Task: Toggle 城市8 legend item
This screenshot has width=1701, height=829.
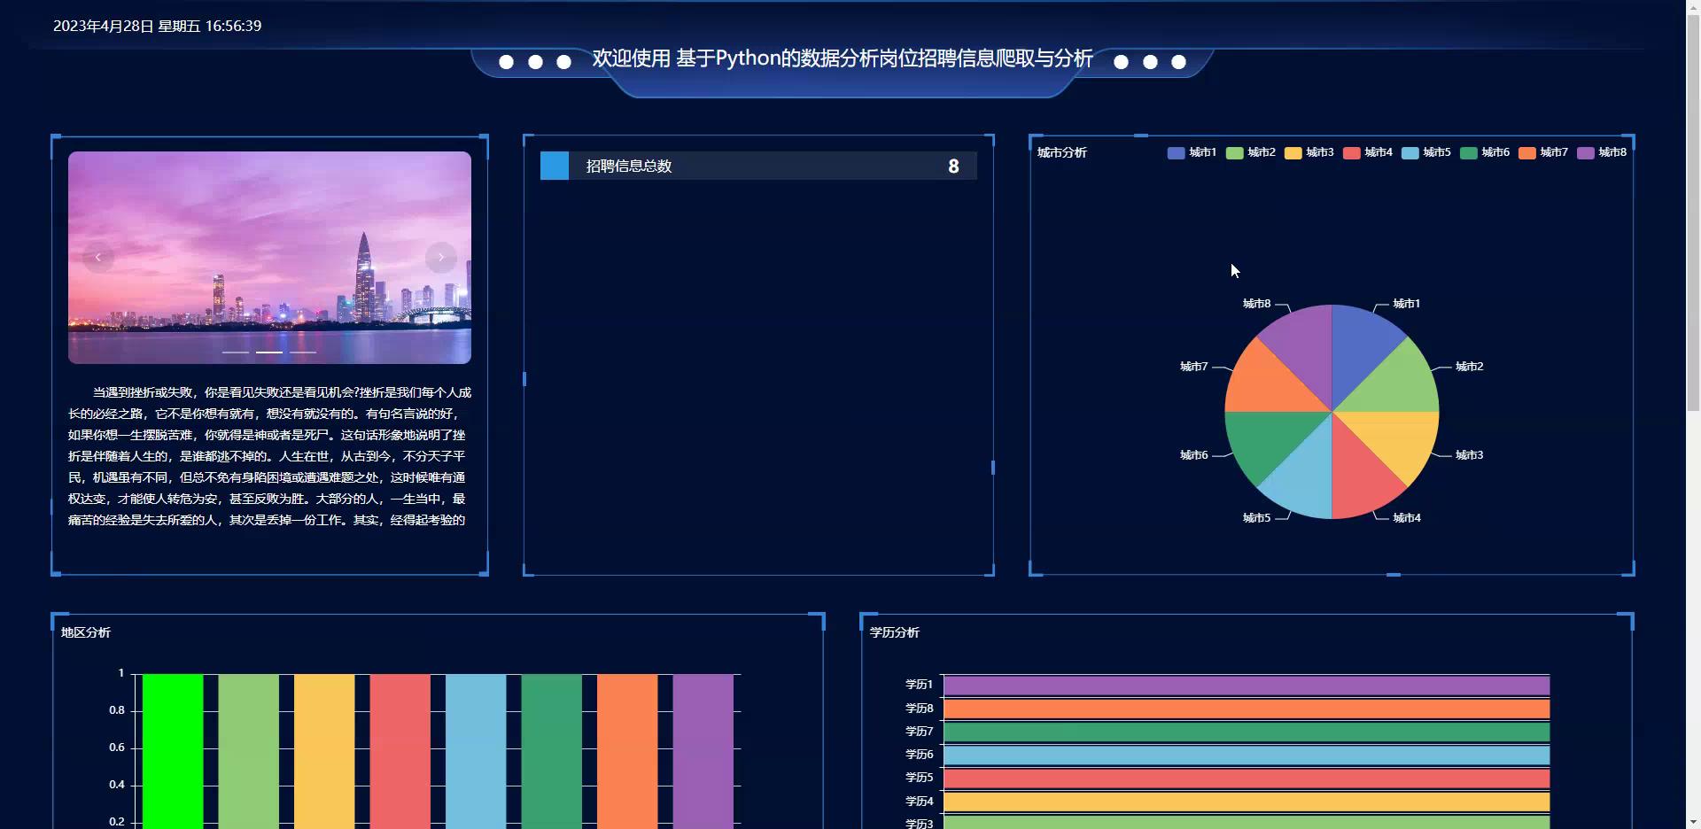Action: pyautogui.click(x=1601, y=152)
